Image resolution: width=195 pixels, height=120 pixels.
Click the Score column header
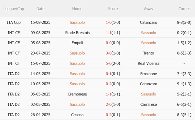pos(113,9)
